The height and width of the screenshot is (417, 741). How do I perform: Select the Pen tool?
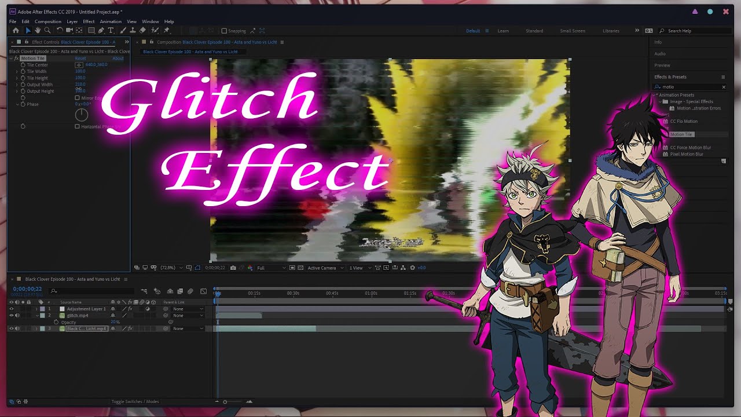pos(101,31)
